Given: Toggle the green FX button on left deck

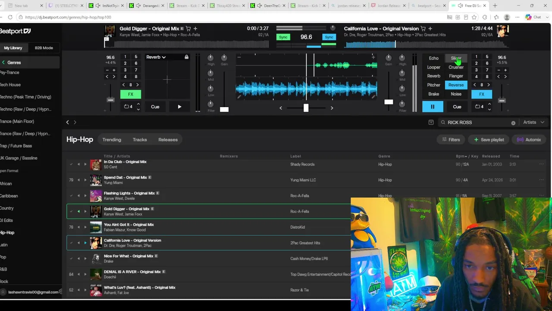Looking at the screenshot, I should (131, 94).
